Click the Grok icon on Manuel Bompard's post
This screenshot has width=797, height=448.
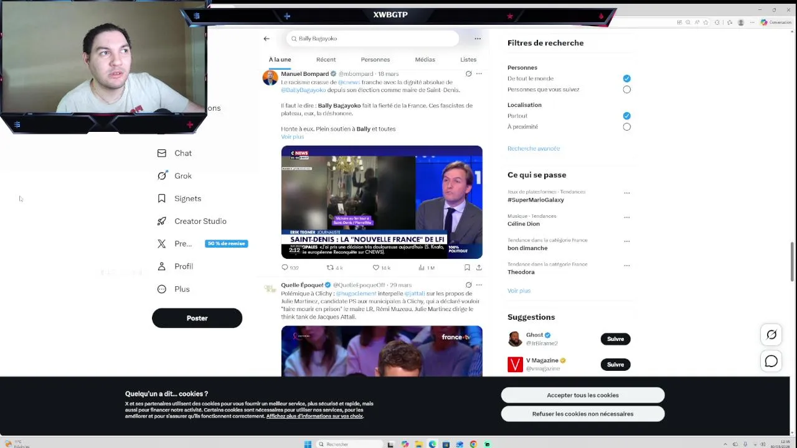(x=468, y=74)
